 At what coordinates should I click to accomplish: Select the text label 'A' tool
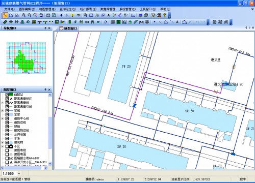(109, 15)
